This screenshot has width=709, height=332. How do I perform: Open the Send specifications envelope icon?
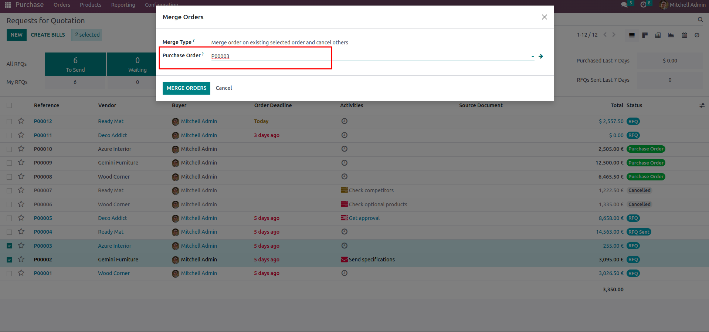[344, 259]
